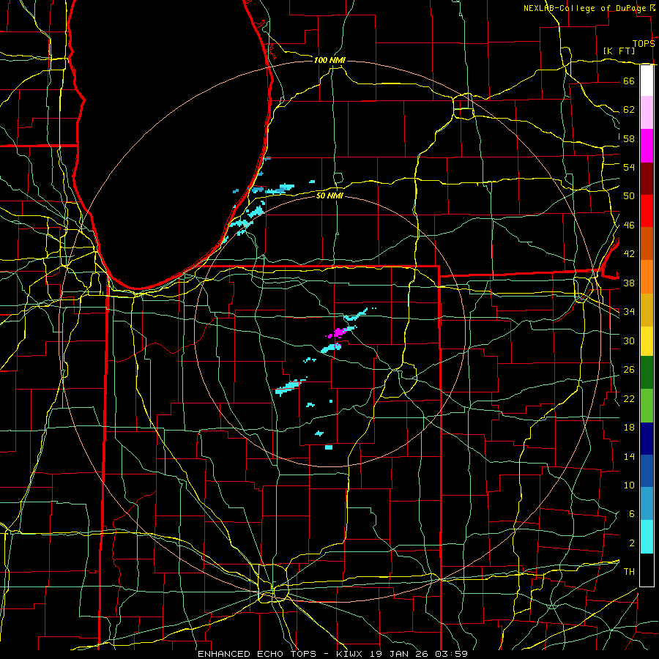Click the navy 18 kft legend swatch

pos(647,439)
